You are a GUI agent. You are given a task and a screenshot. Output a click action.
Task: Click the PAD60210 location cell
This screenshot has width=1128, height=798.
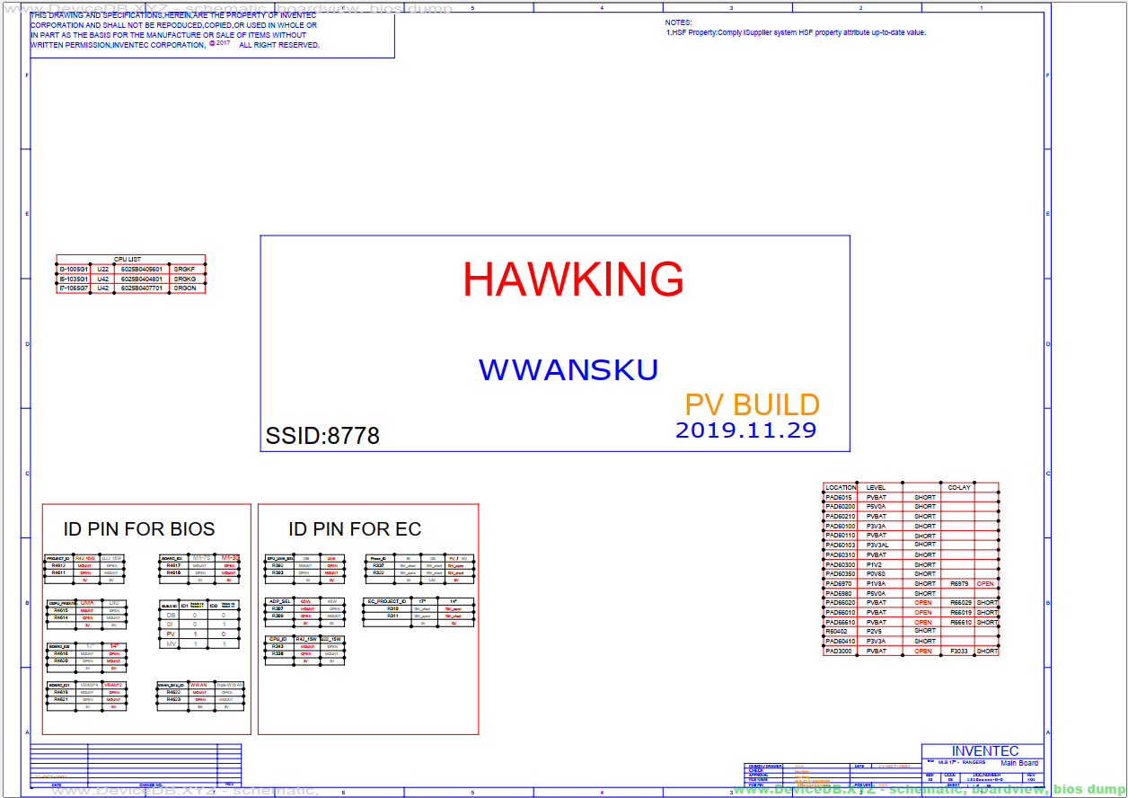(x=840, y=517)
